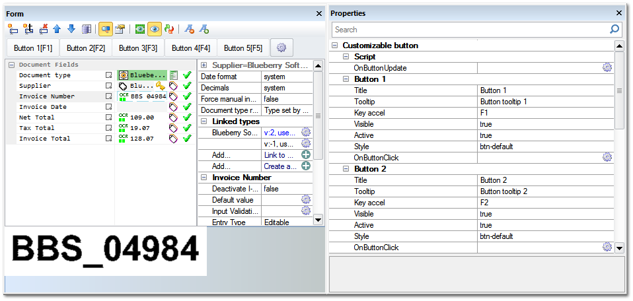
Task: Click the blue move down arrow icon
Action: point(71,29)
